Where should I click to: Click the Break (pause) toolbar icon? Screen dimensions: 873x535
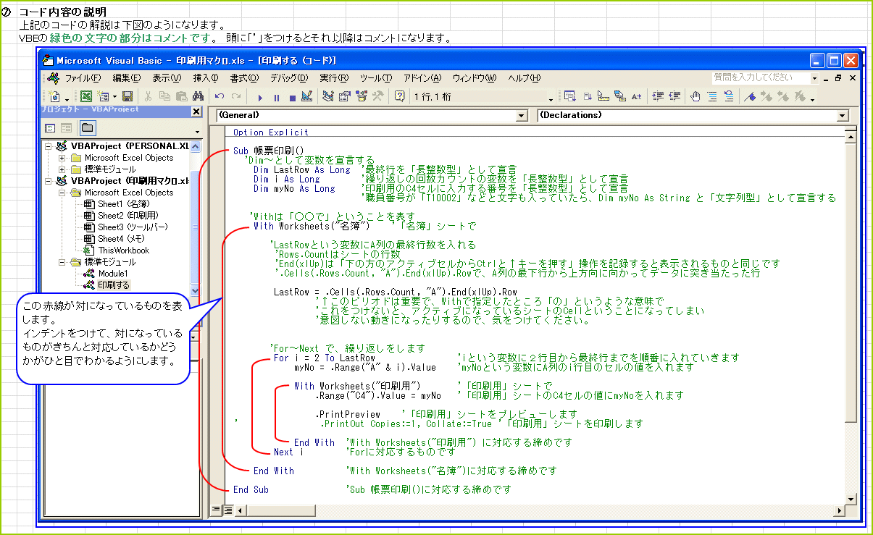(276, 96)
